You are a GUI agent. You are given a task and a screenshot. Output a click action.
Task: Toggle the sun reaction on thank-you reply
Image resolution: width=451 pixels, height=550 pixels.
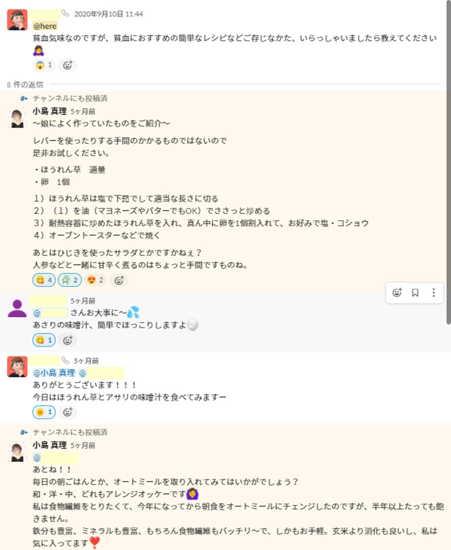pyautogui.click(x=44, y=412)
